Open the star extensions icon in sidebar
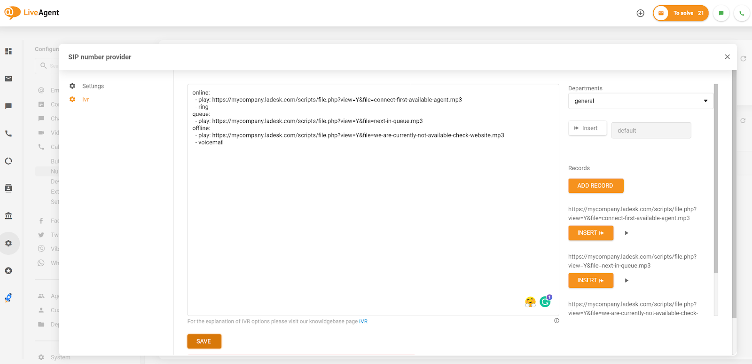This screenshot has height=364, width=752. pyautogui.click(x=8, y=271)
